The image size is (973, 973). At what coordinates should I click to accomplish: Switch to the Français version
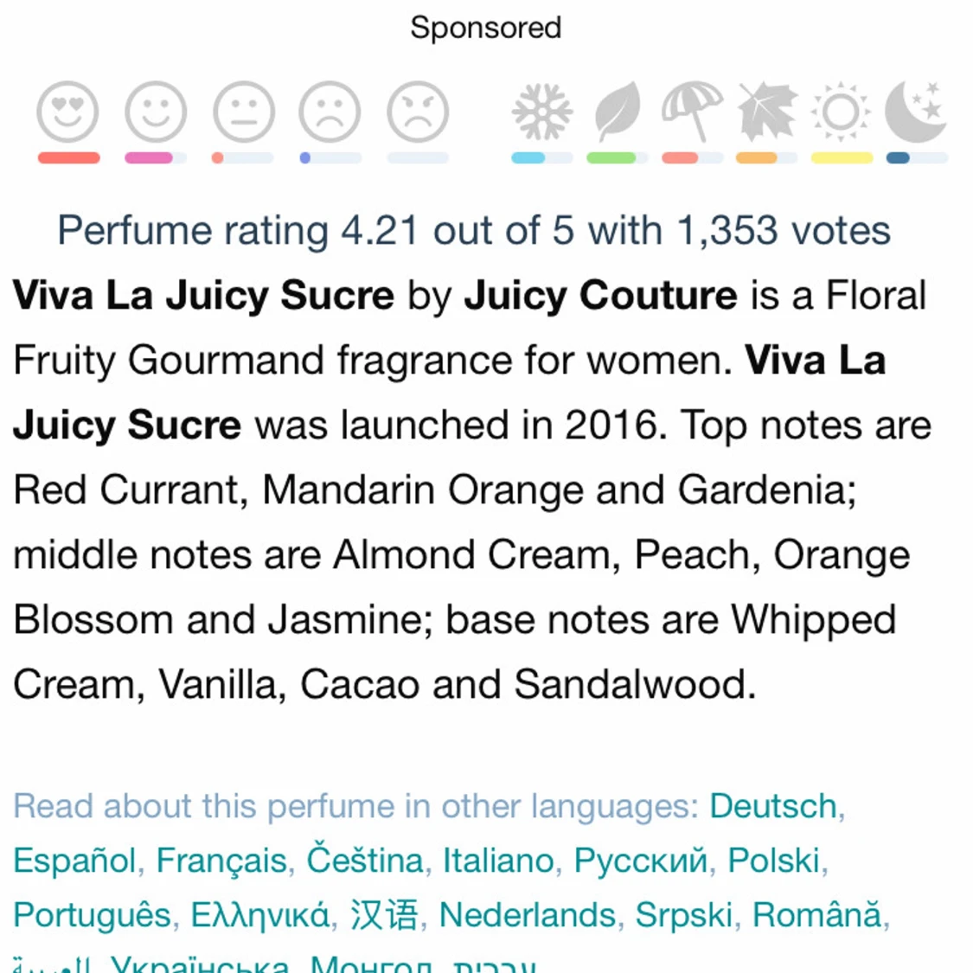(221, 861)
